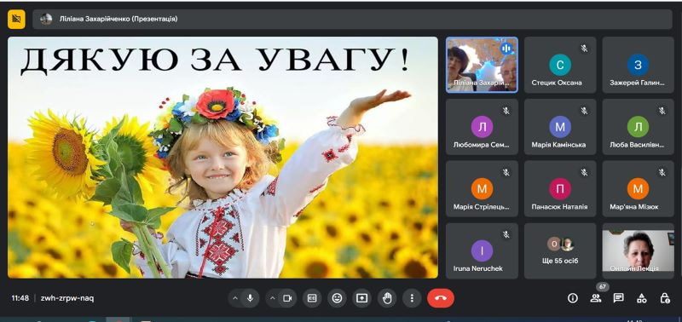The height and width of the screenshot is (322, 682).
Task: Open the present screen option
Action: (x=361, y=298)
